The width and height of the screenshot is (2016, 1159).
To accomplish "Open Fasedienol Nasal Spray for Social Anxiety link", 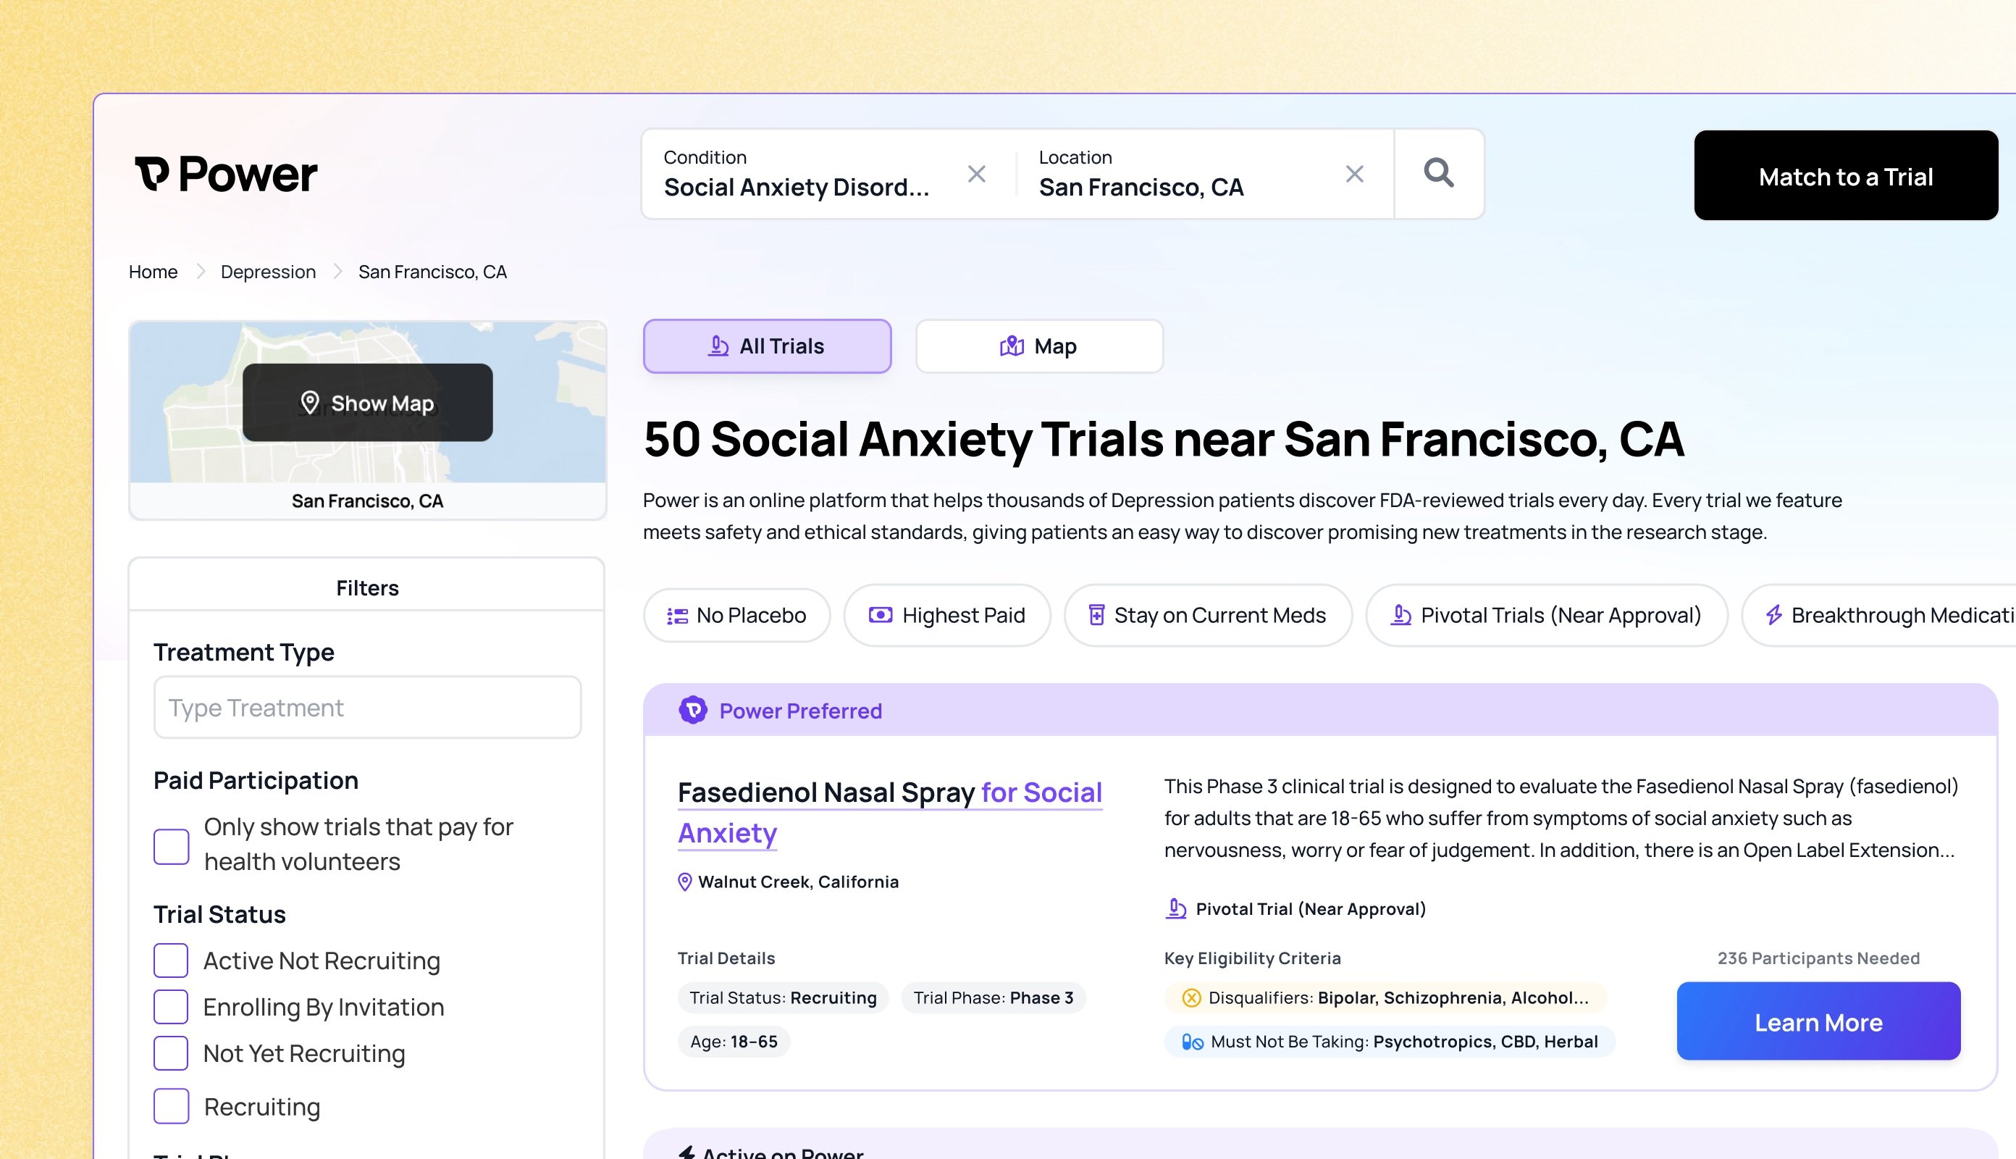I will [x=889, y=813].
